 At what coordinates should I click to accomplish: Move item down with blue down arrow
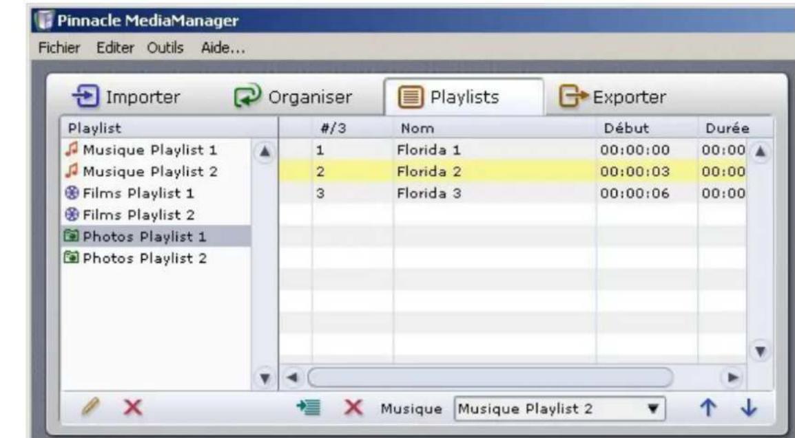pyautogui.click(x=749, y=408)
